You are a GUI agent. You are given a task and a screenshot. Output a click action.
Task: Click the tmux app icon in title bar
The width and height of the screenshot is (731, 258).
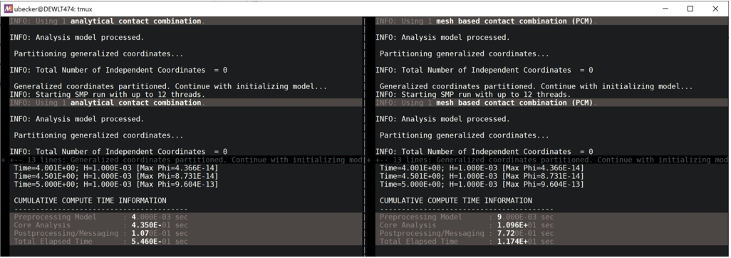click(x=7, y=9)
